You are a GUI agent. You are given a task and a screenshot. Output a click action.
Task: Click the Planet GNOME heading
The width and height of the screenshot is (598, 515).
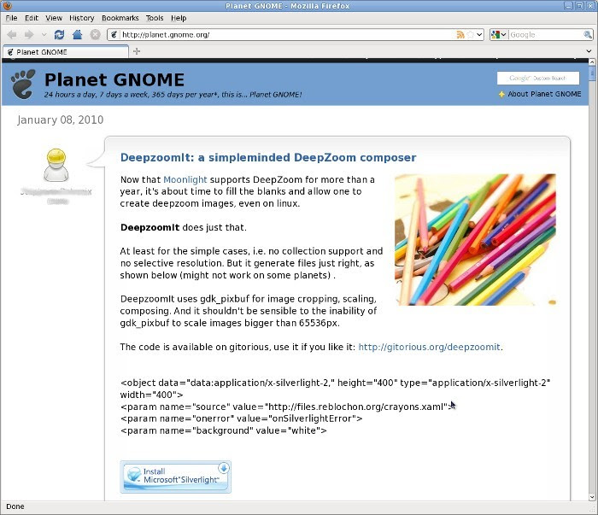click(114, 79)
